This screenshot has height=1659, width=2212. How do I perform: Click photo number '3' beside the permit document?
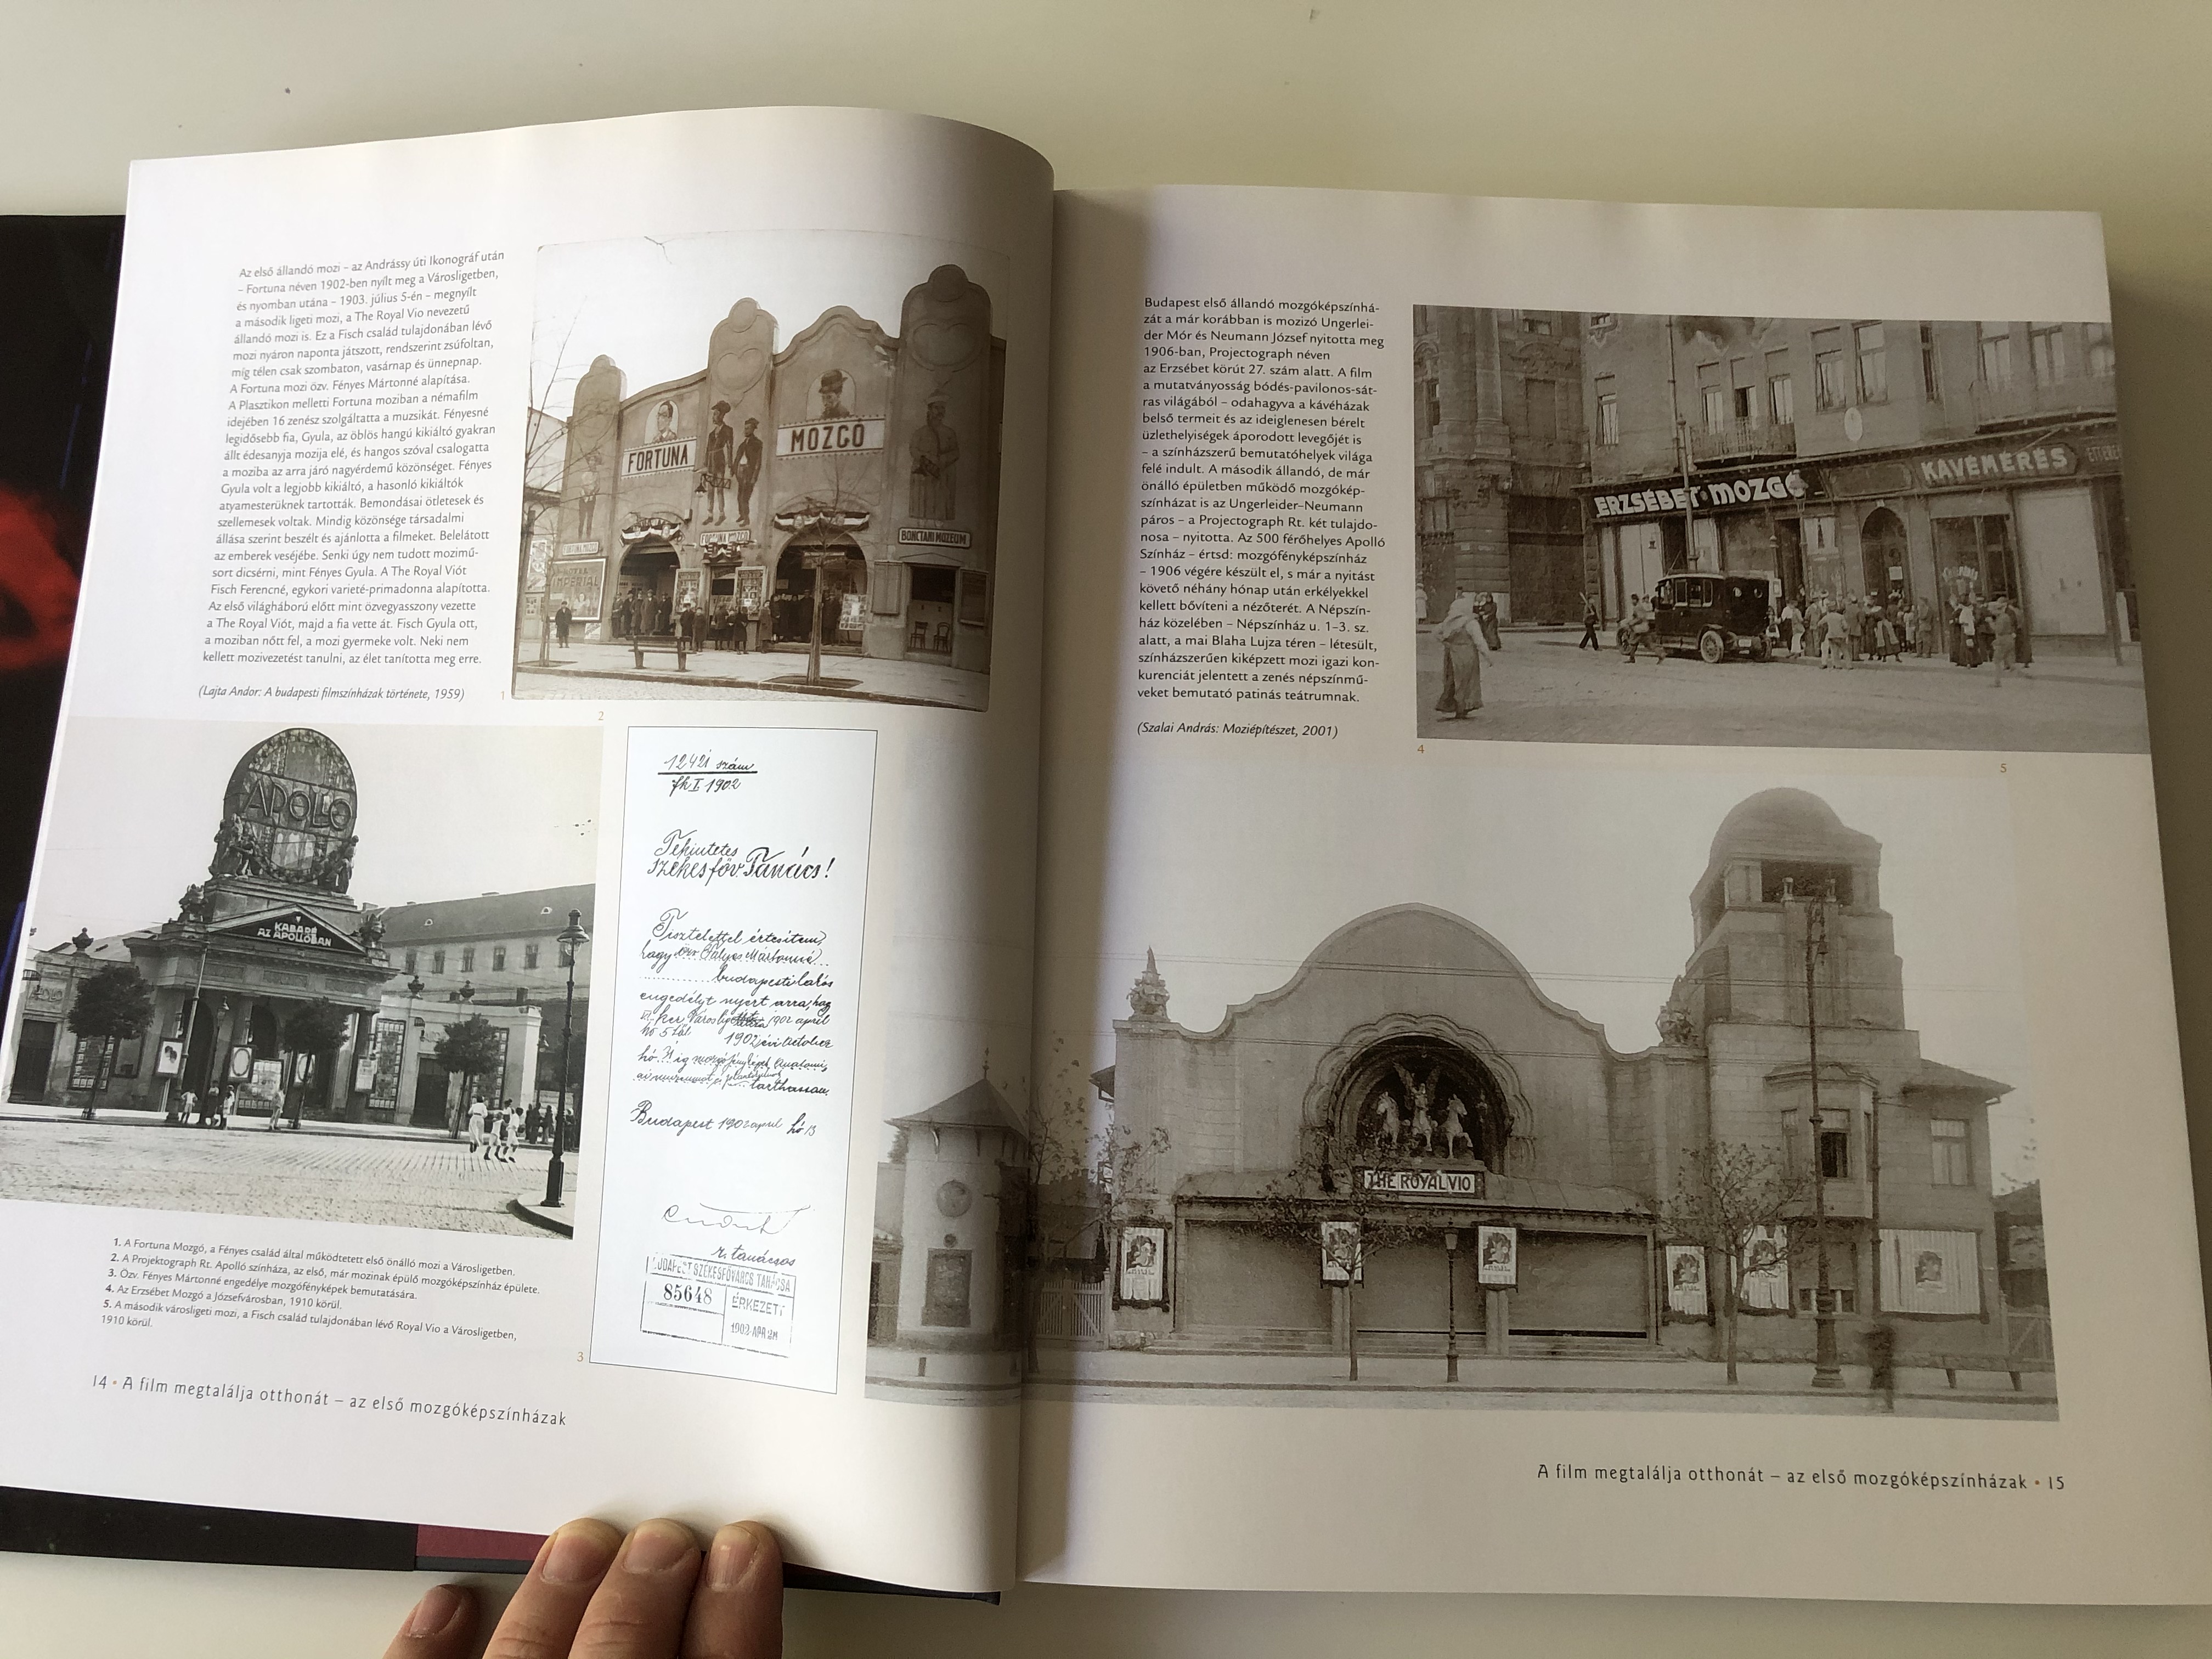coord(581,1356)
